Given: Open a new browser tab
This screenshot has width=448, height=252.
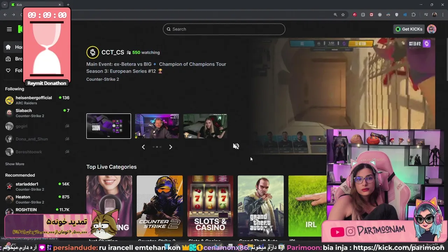Looking at the screenshot, I should point(68,5).
